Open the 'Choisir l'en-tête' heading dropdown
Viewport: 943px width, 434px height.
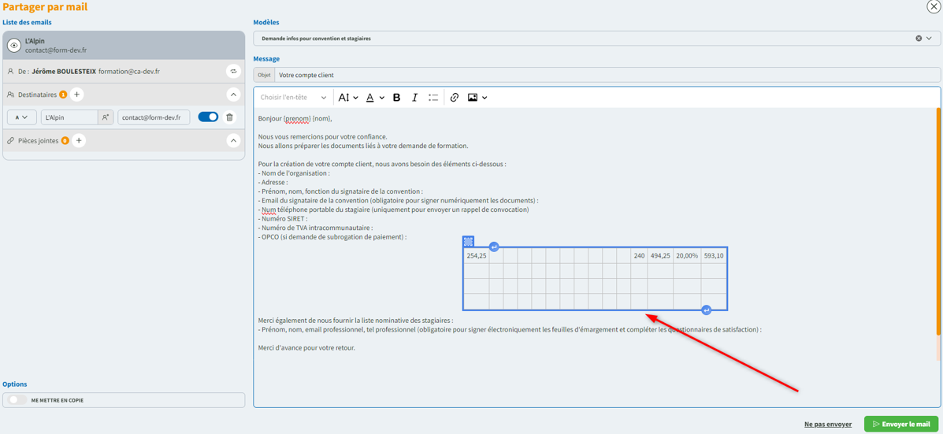[294, 98]
